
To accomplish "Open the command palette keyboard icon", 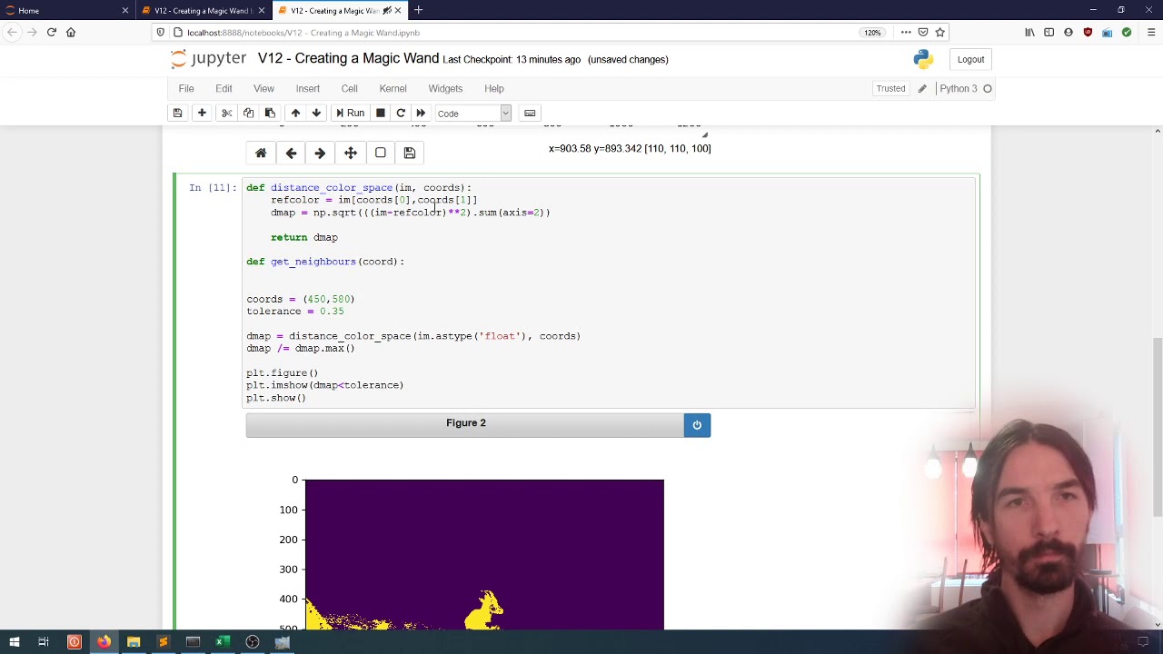I will click(x=530, y=113).
